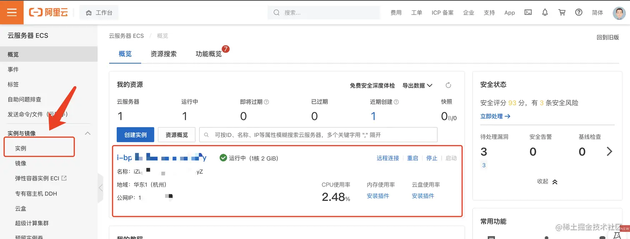This screenshot has width=630, height=239.
Task: Focus the top 搜索 search box
Action: click(324, 12)
